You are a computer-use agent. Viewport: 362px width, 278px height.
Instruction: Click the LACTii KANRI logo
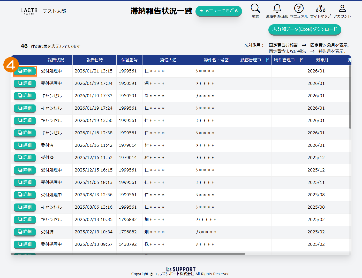coord(29,11)
